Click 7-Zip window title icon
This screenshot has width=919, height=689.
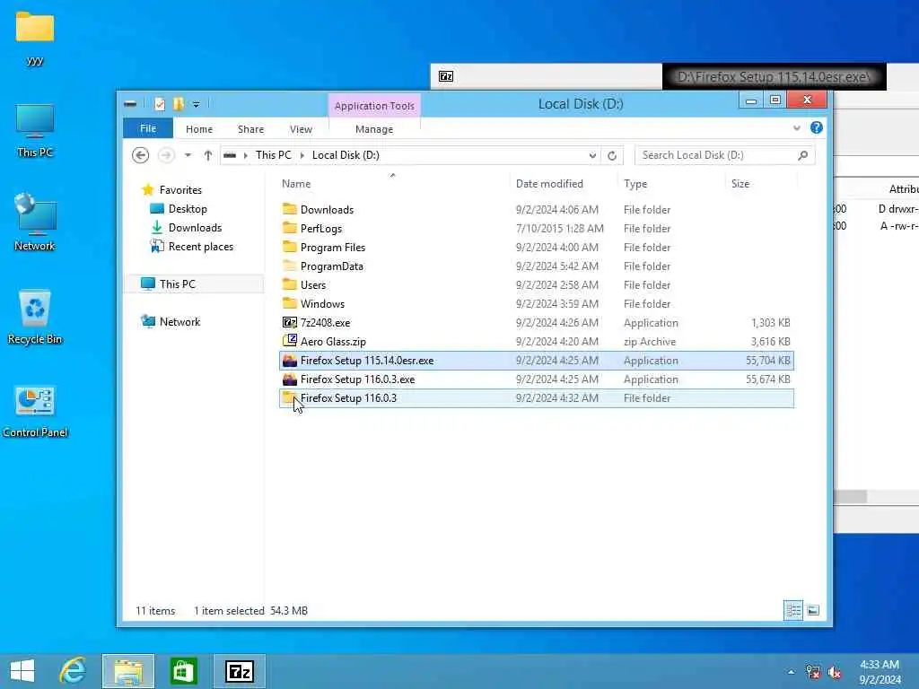(446, 77)
